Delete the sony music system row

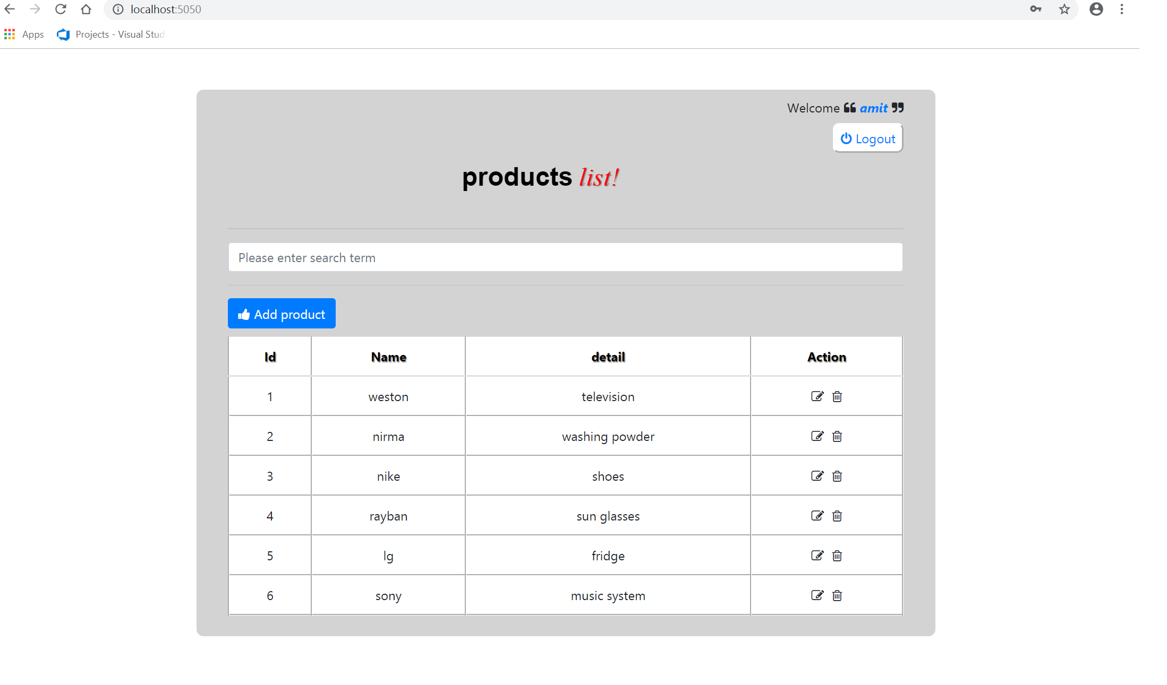click(837, 595)
